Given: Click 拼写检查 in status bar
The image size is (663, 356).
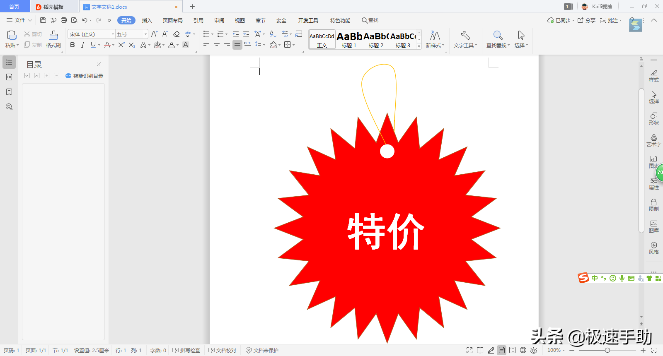Looking at the screenshot, I should tap(186, 350).
